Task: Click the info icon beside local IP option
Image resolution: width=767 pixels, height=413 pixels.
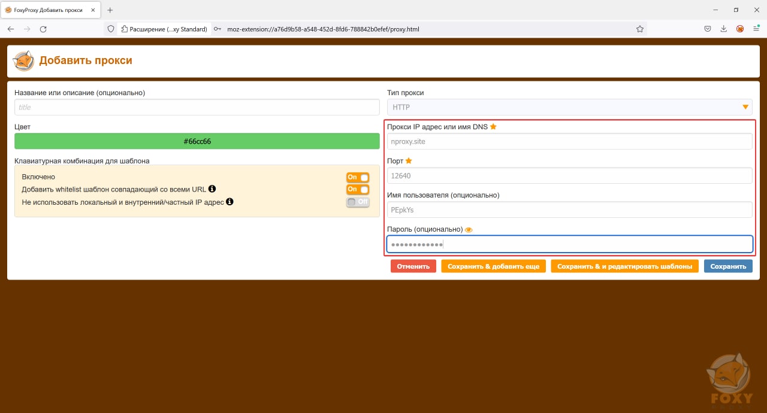Action: [230, 202]
